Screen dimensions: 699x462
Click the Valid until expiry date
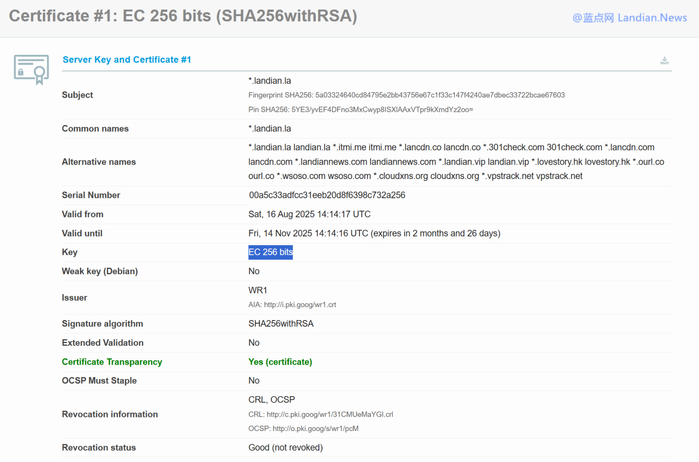[374, 234]
